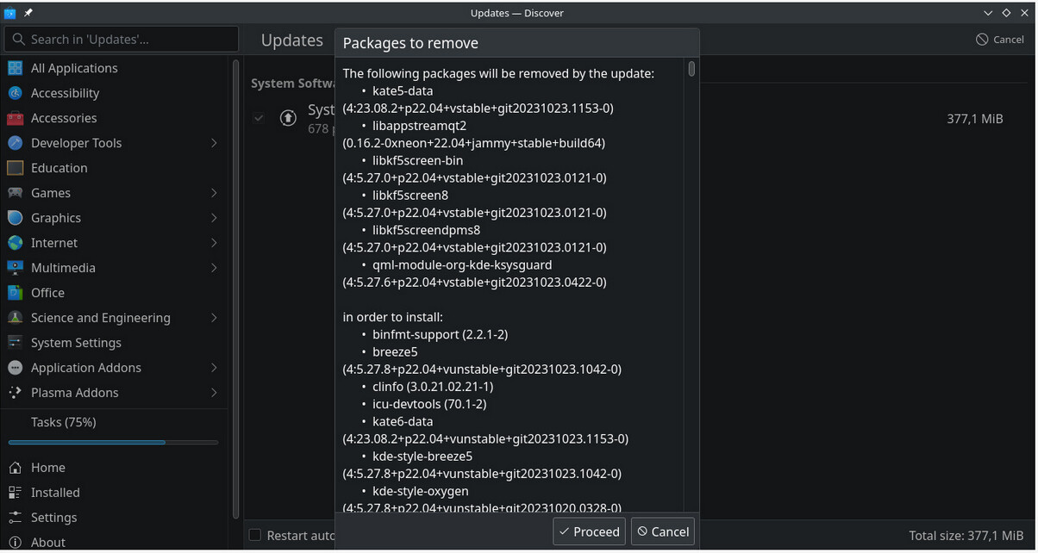
Task: Click the Home icon in sidebar
Action: click(15, 468)
